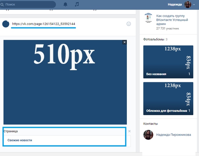Click the 27 731 участник text
Viewport: 199px width, 156px height.
[167, 28]
